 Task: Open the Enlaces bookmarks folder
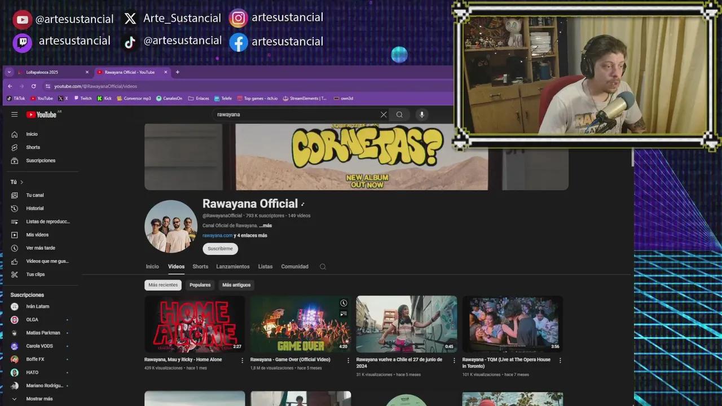point(199,98)
